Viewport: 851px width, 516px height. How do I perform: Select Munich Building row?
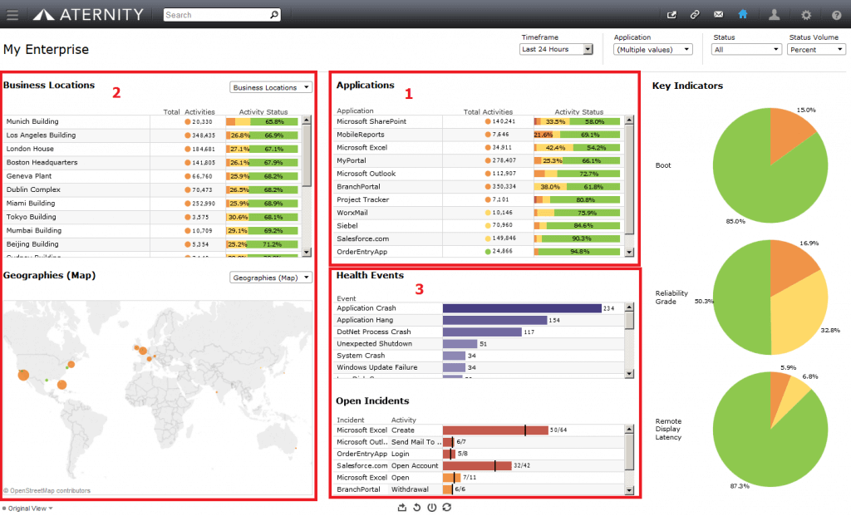[152, 121]
